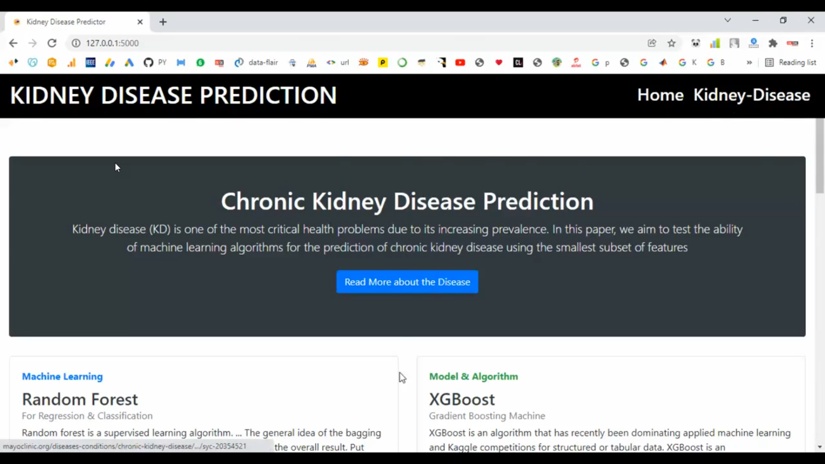Open the GitHub PY bookmark
Image resolution: width=825 pixels, height=464 pixels.
[155, 63]
